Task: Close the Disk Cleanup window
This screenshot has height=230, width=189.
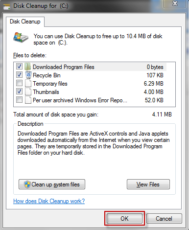Action: pyautogui.click(x=175, y=3)
